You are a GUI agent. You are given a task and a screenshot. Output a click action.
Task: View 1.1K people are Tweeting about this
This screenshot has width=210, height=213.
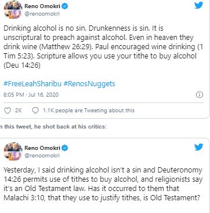(89, 111)
